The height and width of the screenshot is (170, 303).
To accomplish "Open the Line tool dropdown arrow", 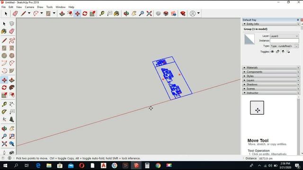I will [x=29, y=13].
